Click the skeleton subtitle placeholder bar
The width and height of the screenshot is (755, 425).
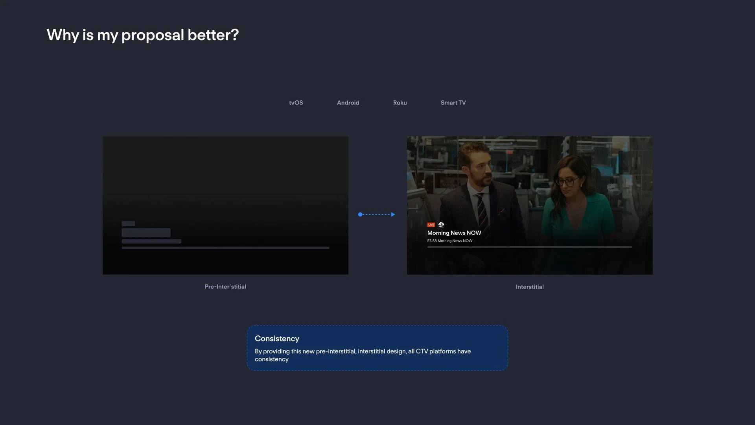pos(151,241)
